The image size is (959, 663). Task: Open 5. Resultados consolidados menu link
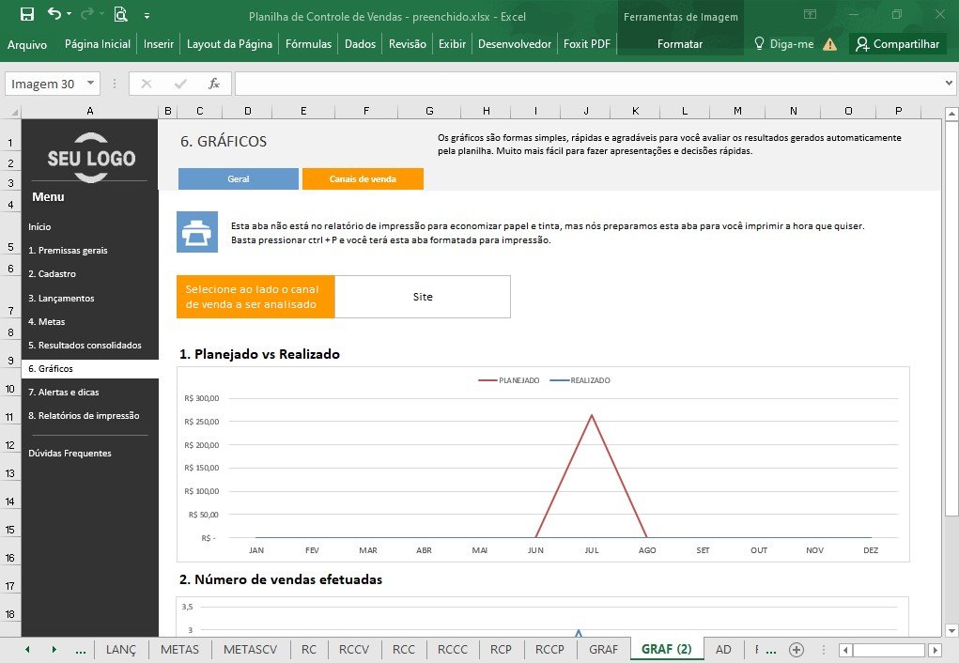(x=85, y=345)
